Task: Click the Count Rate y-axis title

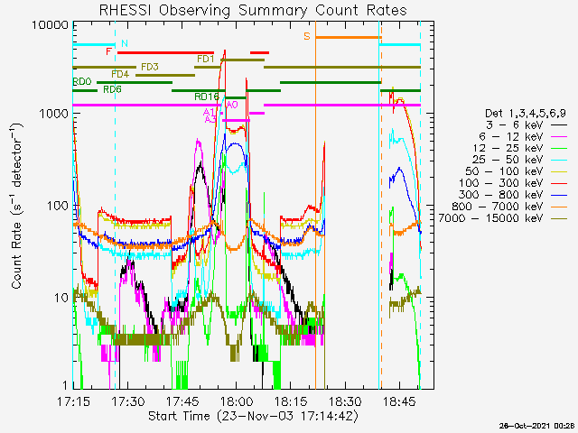Action: tap(16, 206)
